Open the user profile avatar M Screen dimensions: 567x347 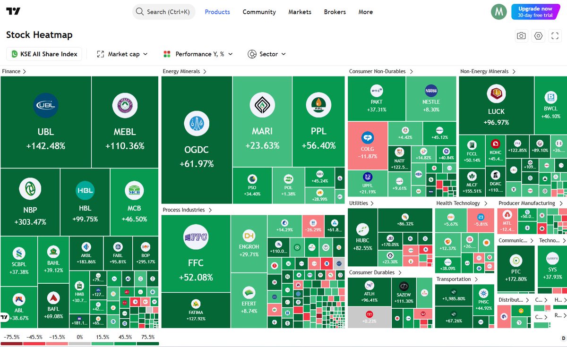[499, 12]
